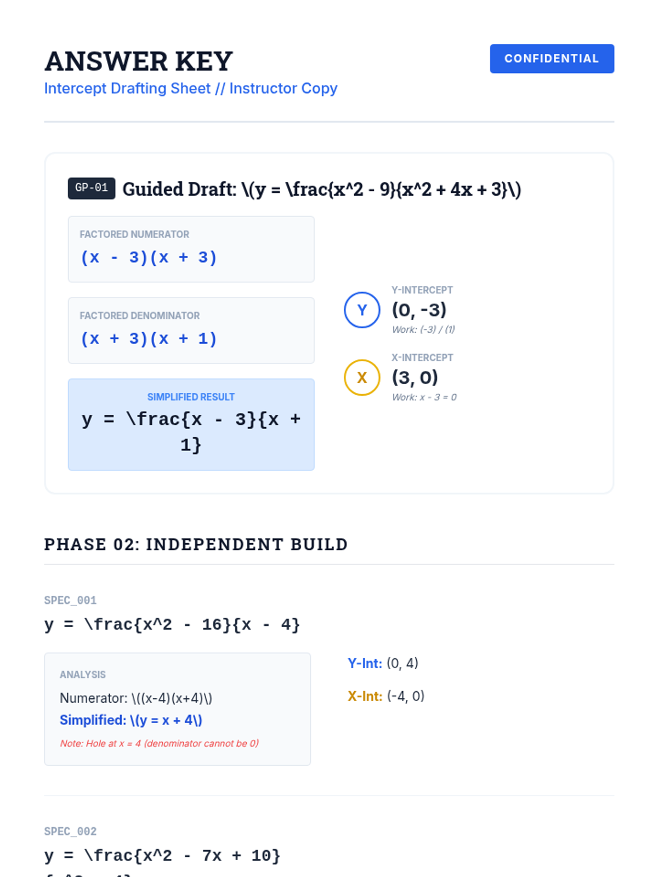Click the y-intercept value (0, -3)
Image resolution: width=658 pixels, height=877 pixels.
coord(419,310)
